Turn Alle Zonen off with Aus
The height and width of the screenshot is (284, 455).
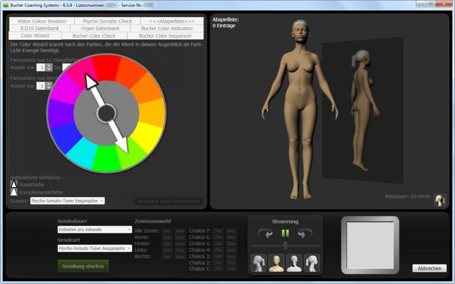click(x=180, y=231)
